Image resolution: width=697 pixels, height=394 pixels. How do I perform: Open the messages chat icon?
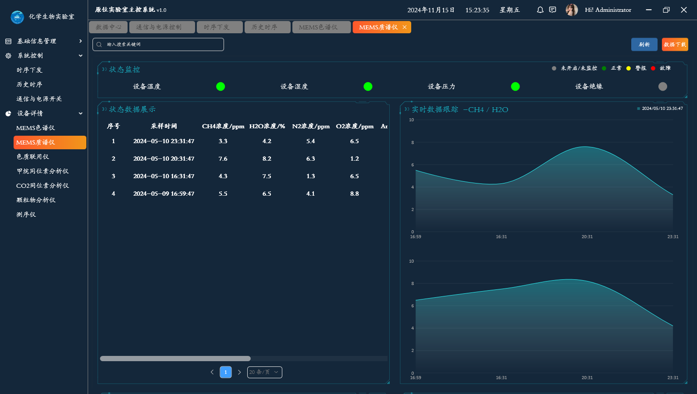[x=553, y=10]
